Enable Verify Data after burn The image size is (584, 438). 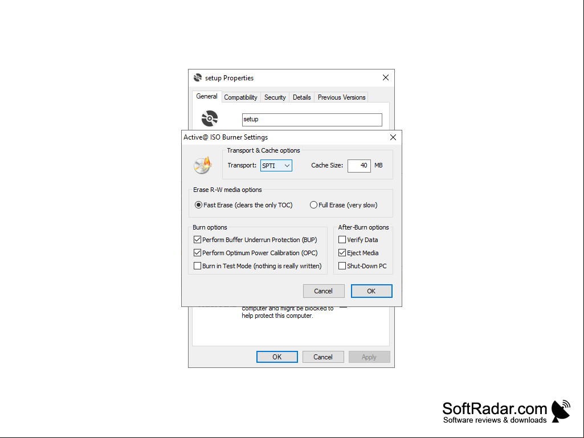[x=358, y=239]
